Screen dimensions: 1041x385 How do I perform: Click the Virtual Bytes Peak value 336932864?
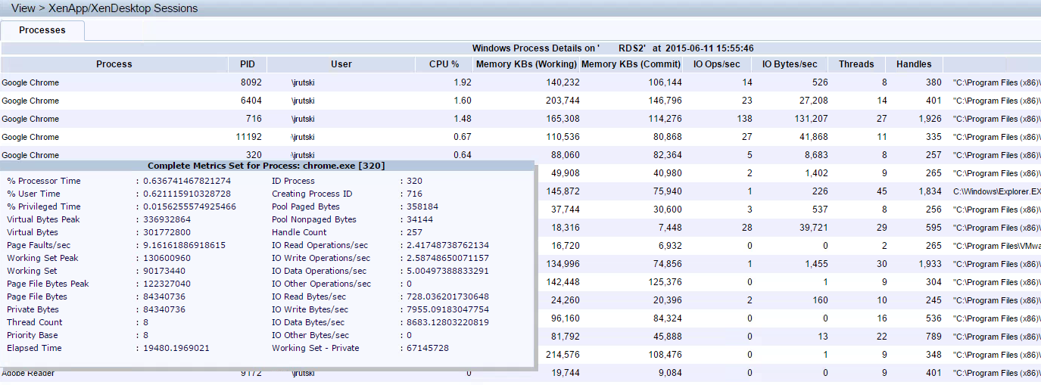click(167, 219)
